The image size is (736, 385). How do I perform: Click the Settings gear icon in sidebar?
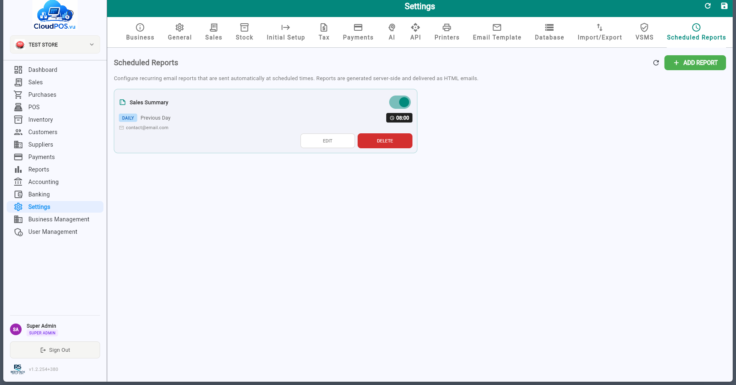click(18, 207)
